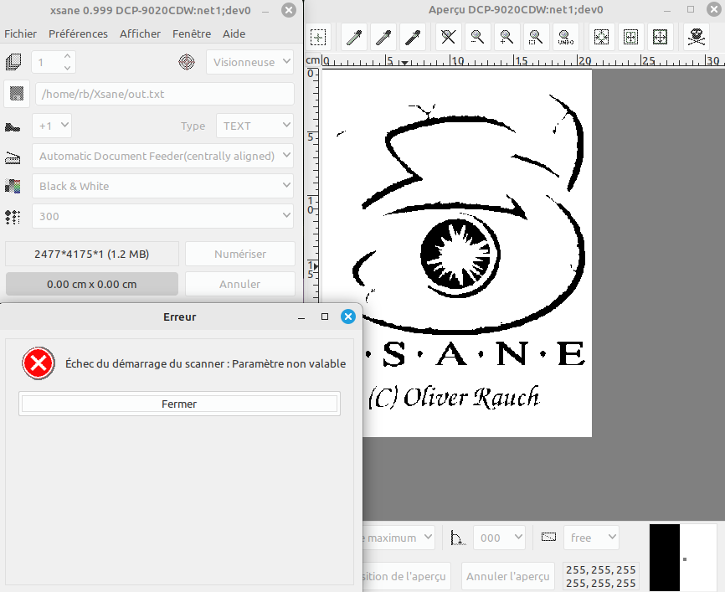The image size is (725, 592).
Task: Click auto-raise scan area icon
Action: [630, 37]
